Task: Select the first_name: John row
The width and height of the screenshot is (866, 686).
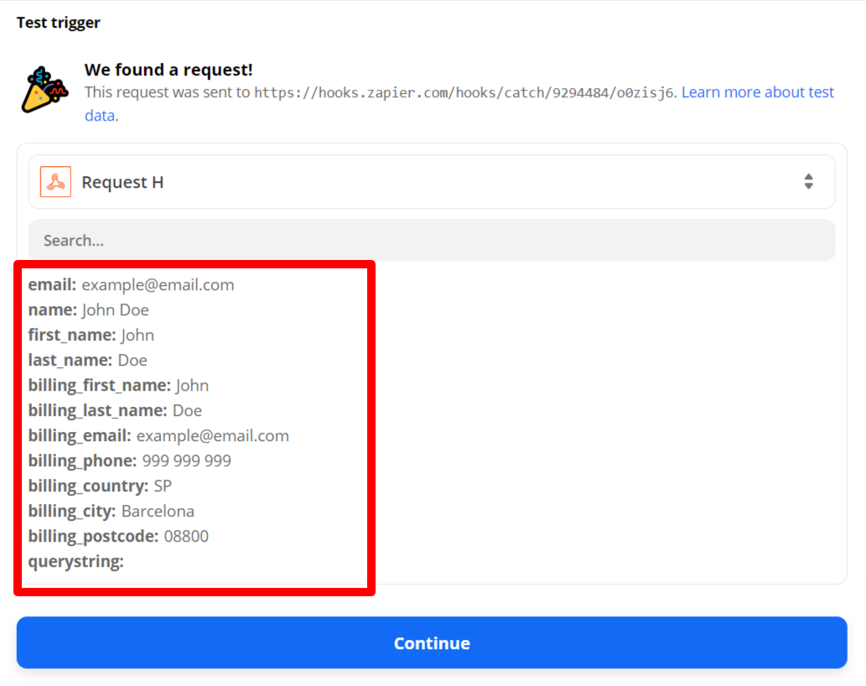Action: [x=91, y=335]
